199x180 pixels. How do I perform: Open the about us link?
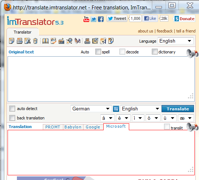click(x=145, y=31)
